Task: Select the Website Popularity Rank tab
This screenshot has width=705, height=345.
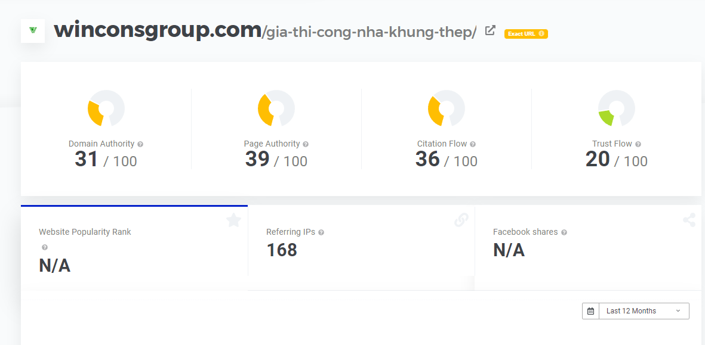Action: click(x=134, y=248)
